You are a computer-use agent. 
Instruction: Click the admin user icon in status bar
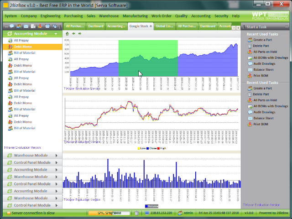click(180, 213)
